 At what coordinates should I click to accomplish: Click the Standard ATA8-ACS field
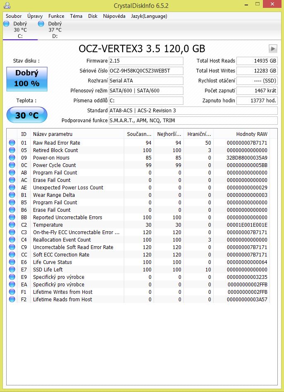click(x=193, y=111)
